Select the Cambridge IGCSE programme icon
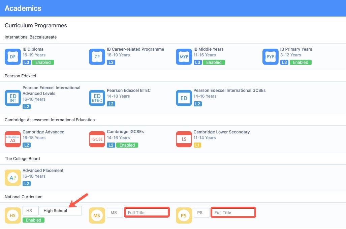Screen dimensions: 346x229 coord(97,139)
